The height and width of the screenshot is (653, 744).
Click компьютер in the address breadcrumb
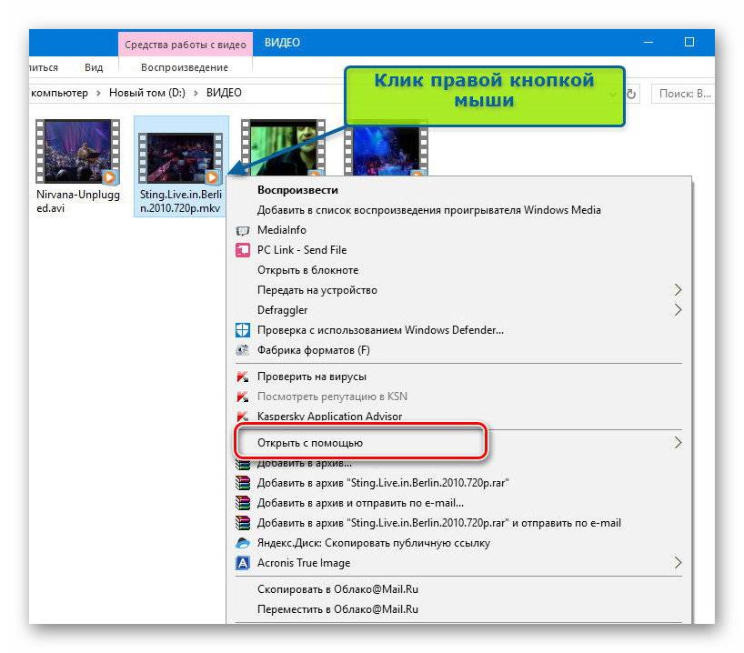[x=59, y=93]
